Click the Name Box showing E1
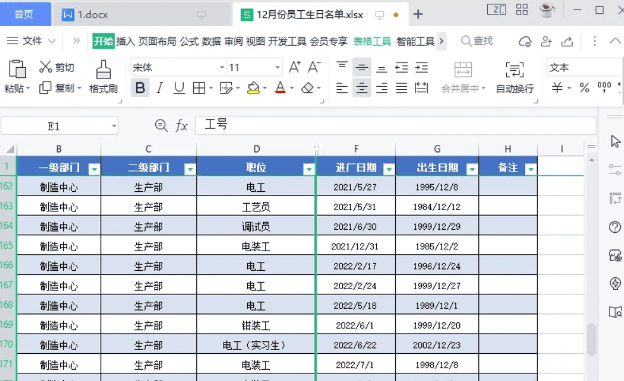This screenshot has width=624, height=381. click(x=53, y=125)
